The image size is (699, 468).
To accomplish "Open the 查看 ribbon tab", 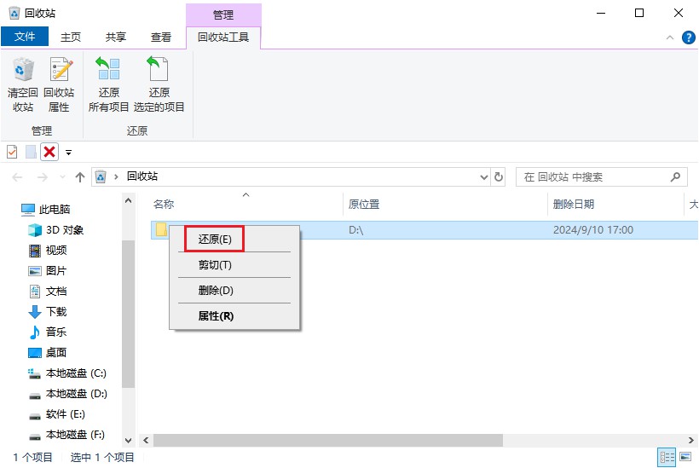I will point(161,38).
